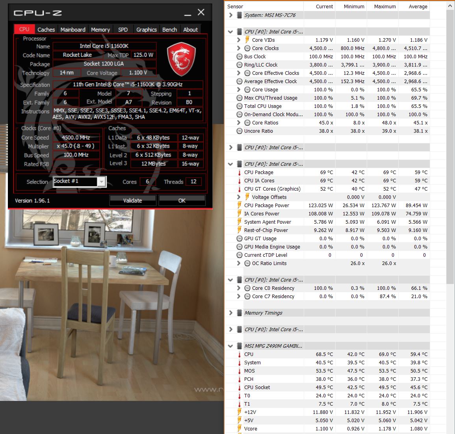Viewport: 455px width, 434px height.
Task: Click the MSI dragon shield logo
Action: (x=181, y=59)
